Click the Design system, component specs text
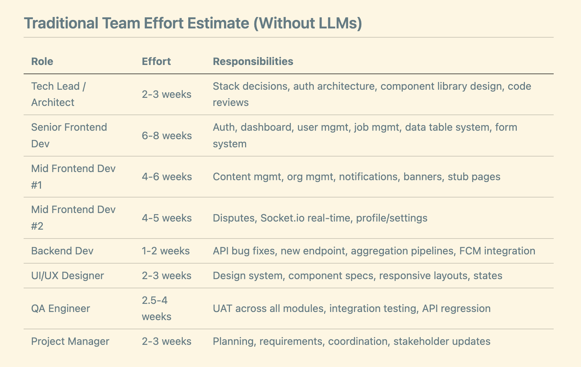 (358, 276)
